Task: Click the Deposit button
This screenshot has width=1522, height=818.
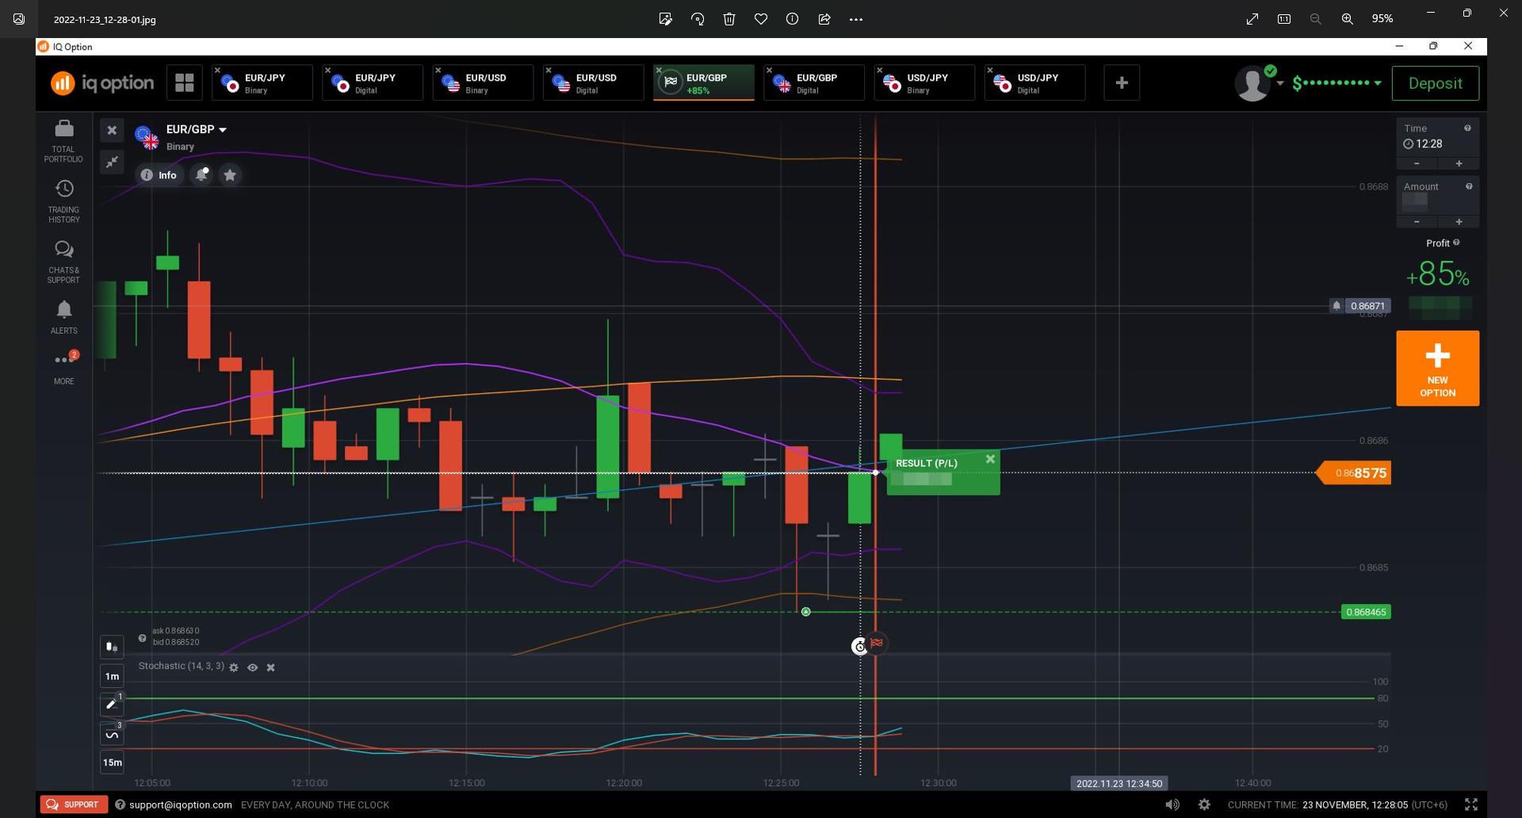Action: tap(1435, 83)
